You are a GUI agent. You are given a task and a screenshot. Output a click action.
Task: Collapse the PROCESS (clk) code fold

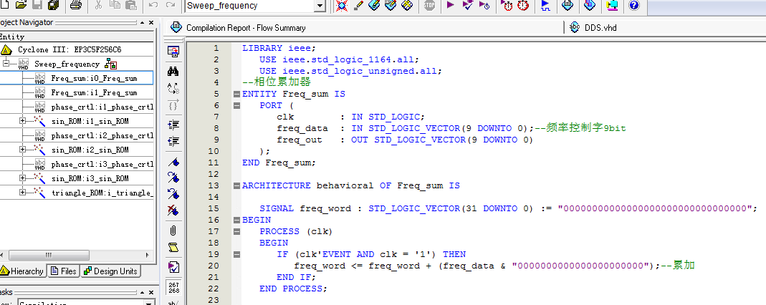pos(237,231)
